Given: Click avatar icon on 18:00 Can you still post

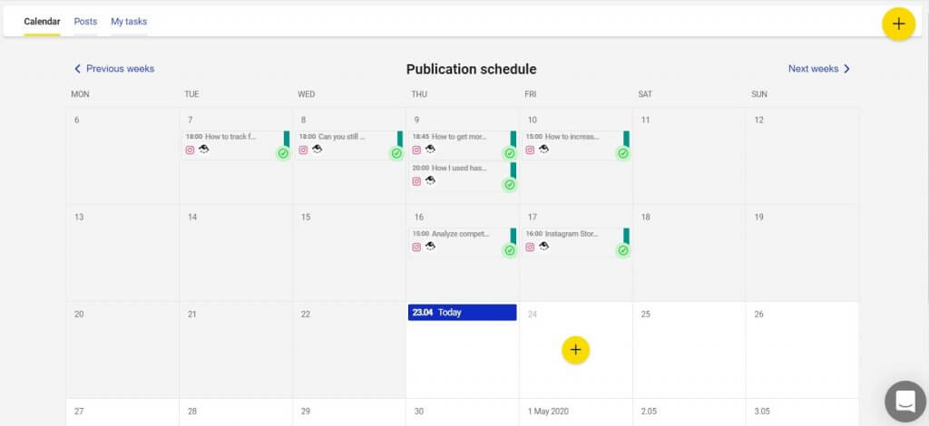Looking at the screenshot, I should (x=317, y=149).
